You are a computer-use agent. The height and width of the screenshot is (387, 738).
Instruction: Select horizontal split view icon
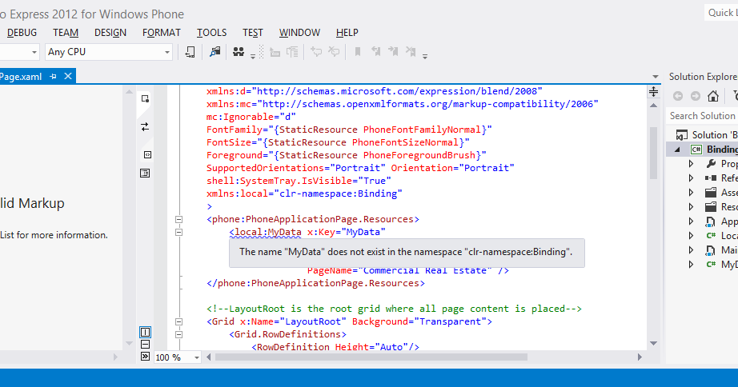(x=145, y=345)
